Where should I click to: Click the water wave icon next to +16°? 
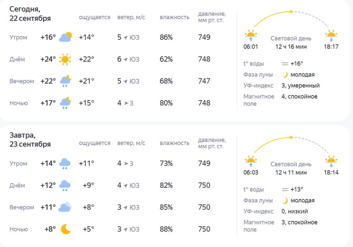click(285, 64)
